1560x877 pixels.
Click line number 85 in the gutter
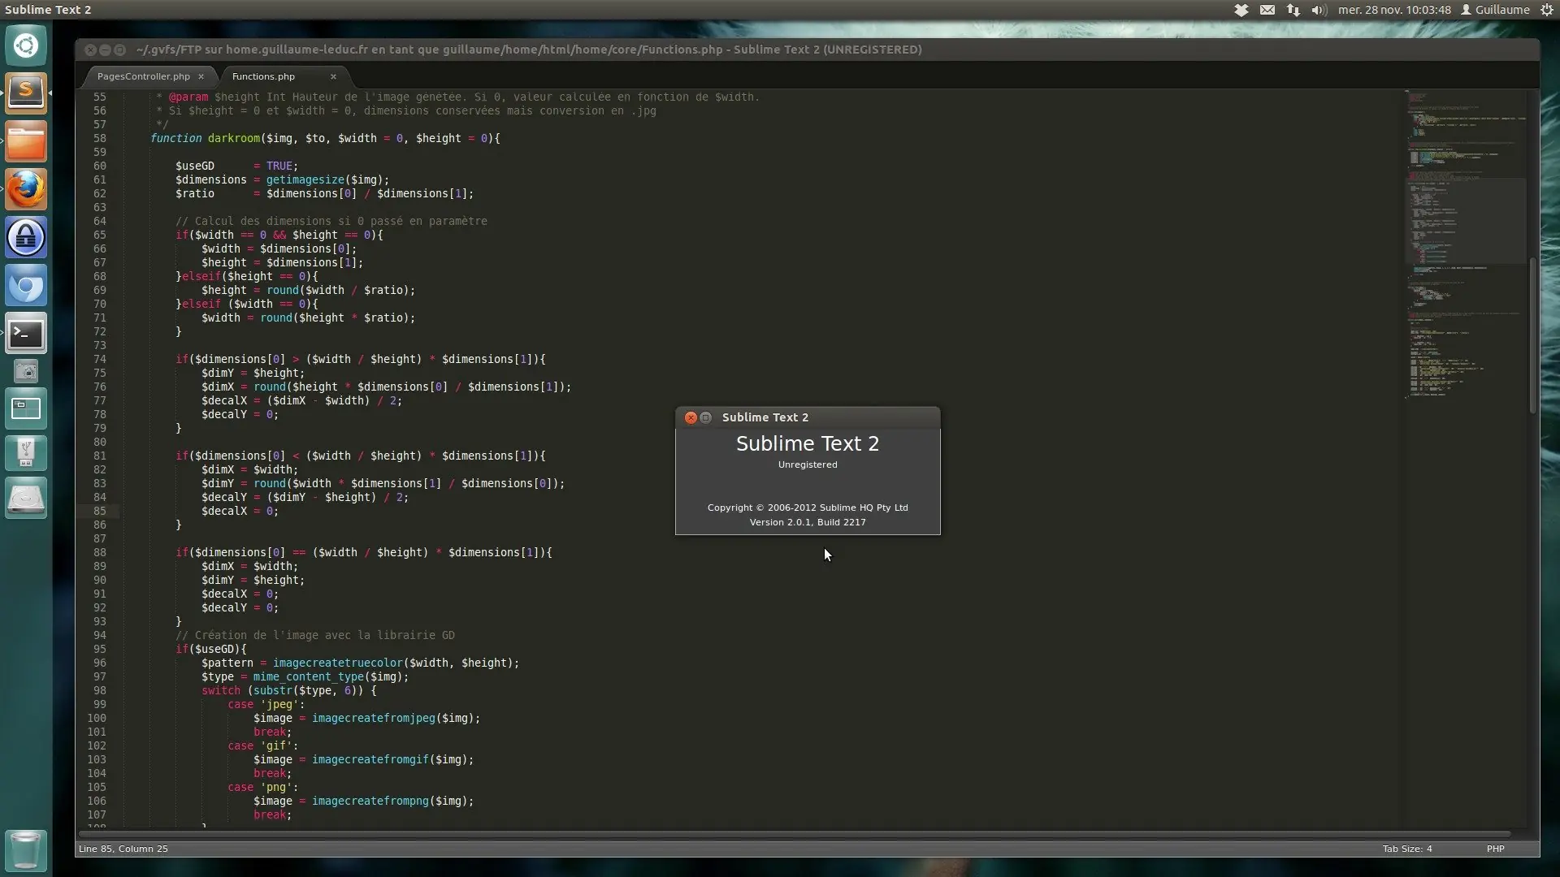coord(99,511)
